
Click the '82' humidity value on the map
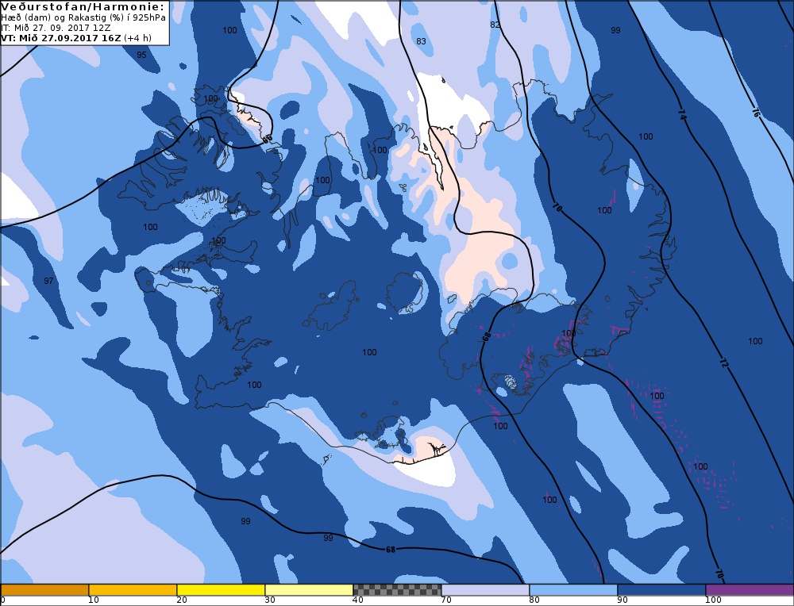point(495,25)
